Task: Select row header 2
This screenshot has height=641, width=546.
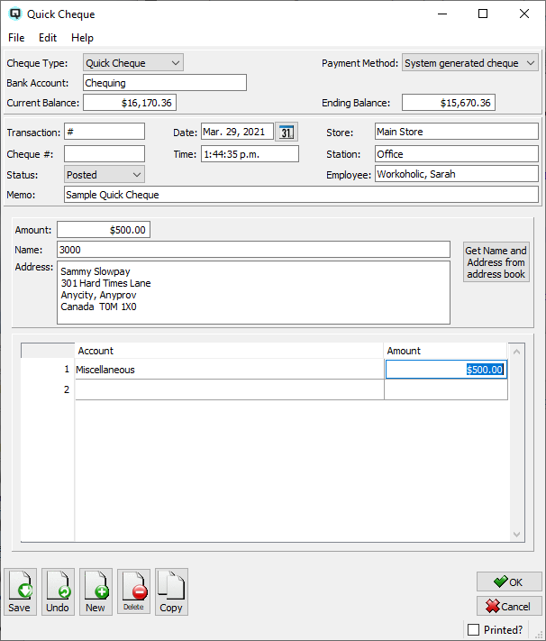Action: [x=48, y=389]
